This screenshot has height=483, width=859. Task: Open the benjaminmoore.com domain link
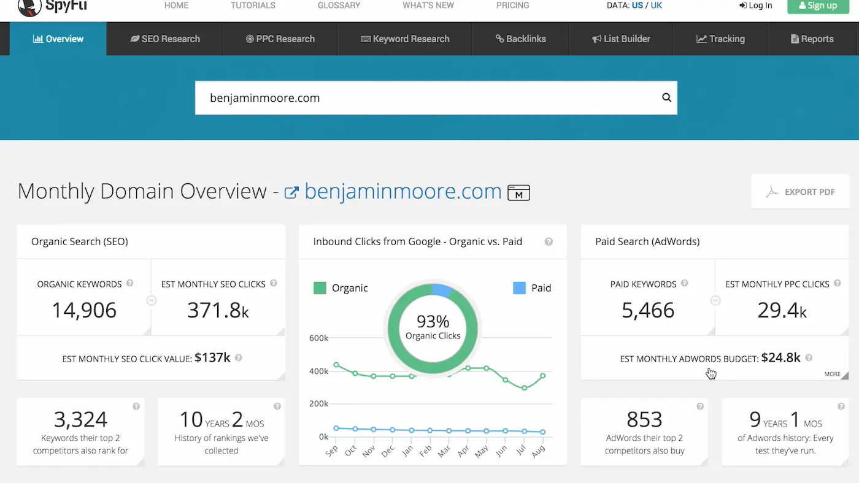coord(402,191)
